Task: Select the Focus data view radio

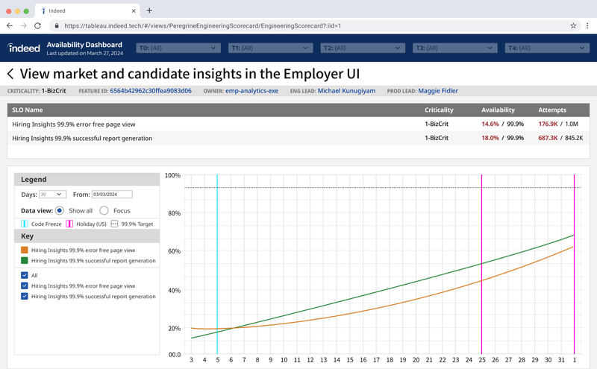Action: tap(104, 210)
